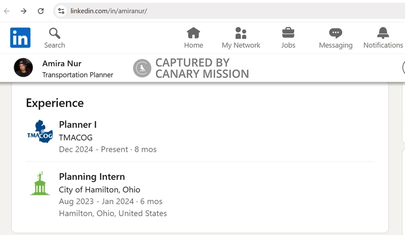This screenshot has width=405, height=235.
Task: Reload the current page
Action: coord(41,11)
